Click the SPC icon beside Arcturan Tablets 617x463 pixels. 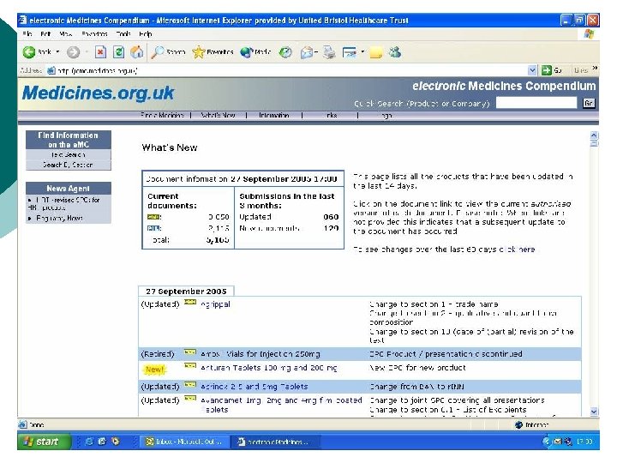point(190,366)
